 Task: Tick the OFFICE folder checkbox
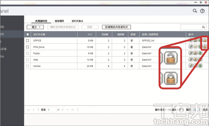(x=28, y=40)
